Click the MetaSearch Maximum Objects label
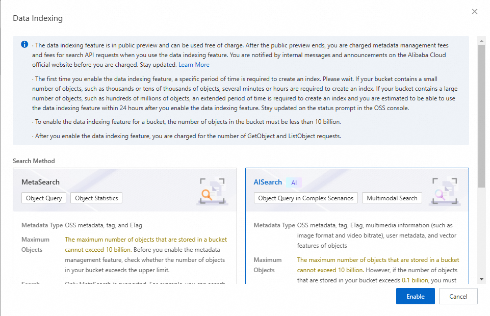This screenshot has width=490, height=316. pyautogui.click(x=35, y=245)
